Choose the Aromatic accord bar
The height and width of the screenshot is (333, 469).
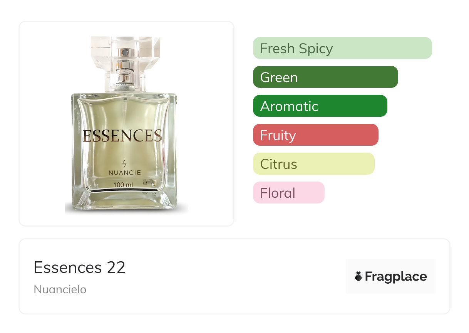(320, 106)
